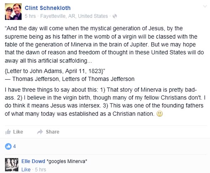View the 4 people who liked
The width and height of the screenshot is (210, 173).
pyautogui.click(x=15, y=146)
